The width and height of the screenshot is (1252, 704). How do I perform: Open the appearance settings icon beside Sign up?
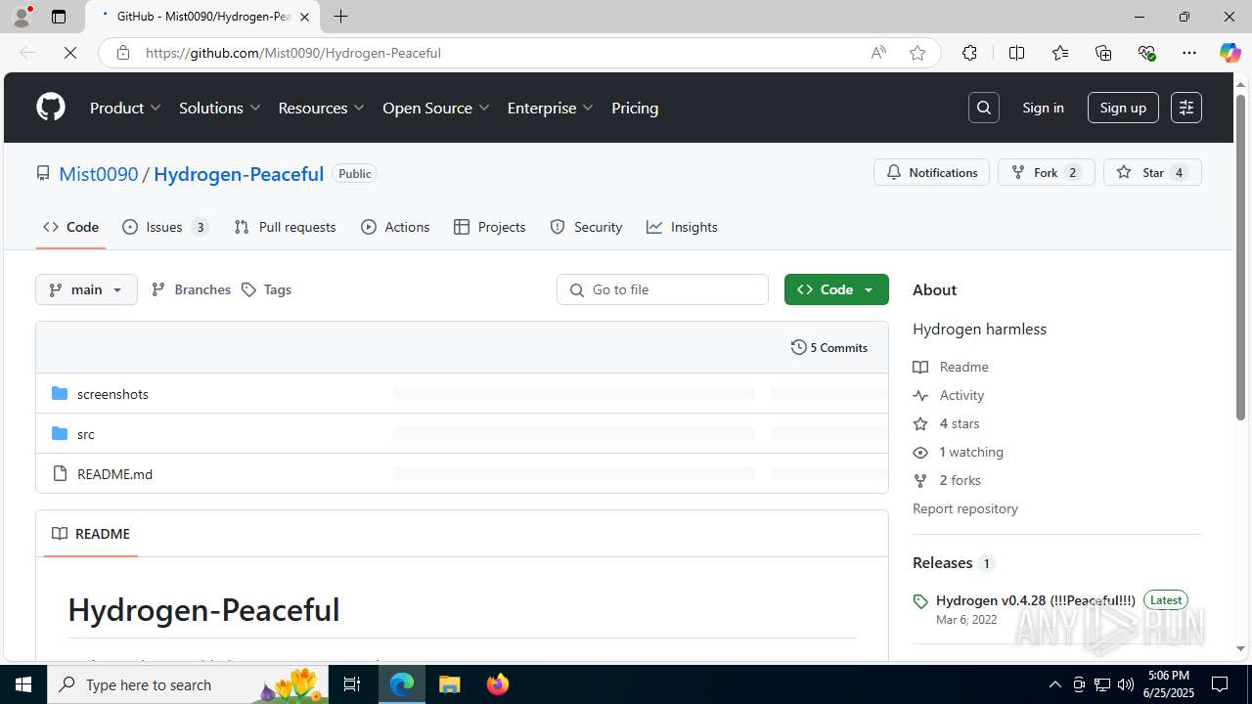tap(1186, 108)
